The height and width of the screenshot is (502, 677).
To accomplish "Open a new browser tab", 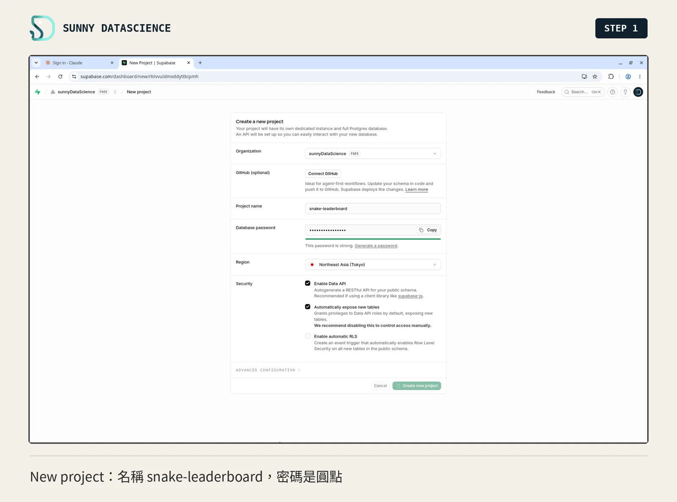I will pos(200,63).
